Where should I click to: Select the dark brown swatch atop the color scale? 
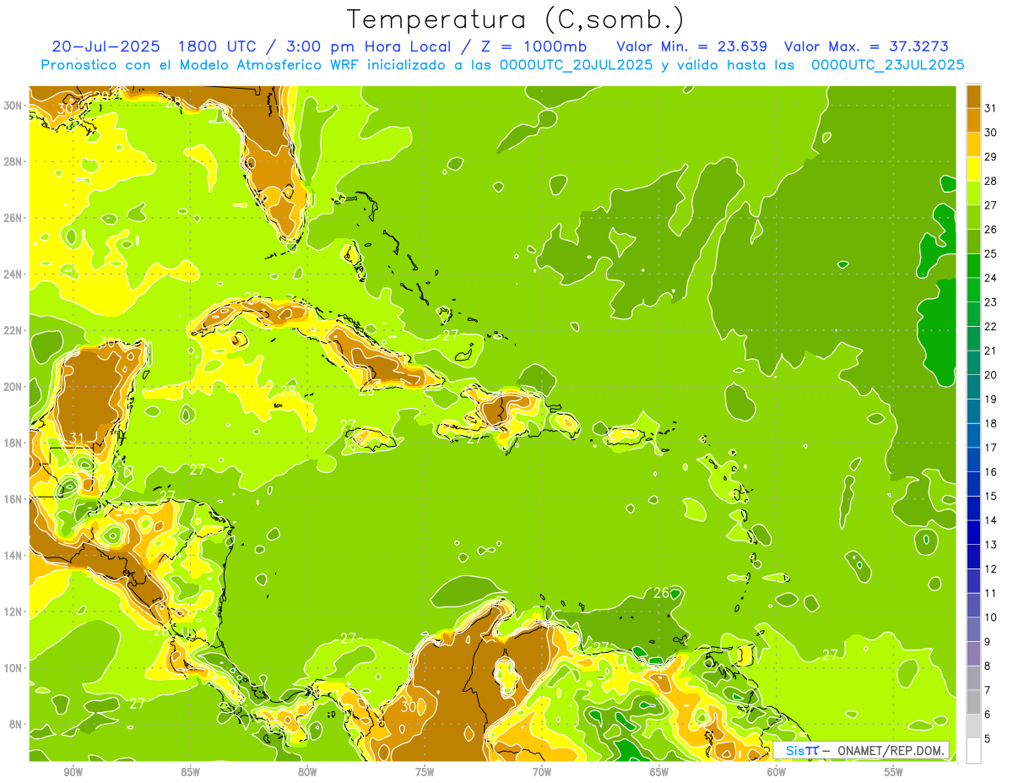[x=973, y=97]
